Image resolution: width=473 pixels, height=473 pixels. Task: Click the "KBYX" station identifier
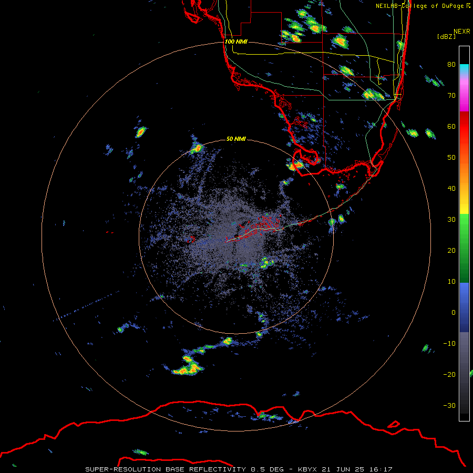309,469
